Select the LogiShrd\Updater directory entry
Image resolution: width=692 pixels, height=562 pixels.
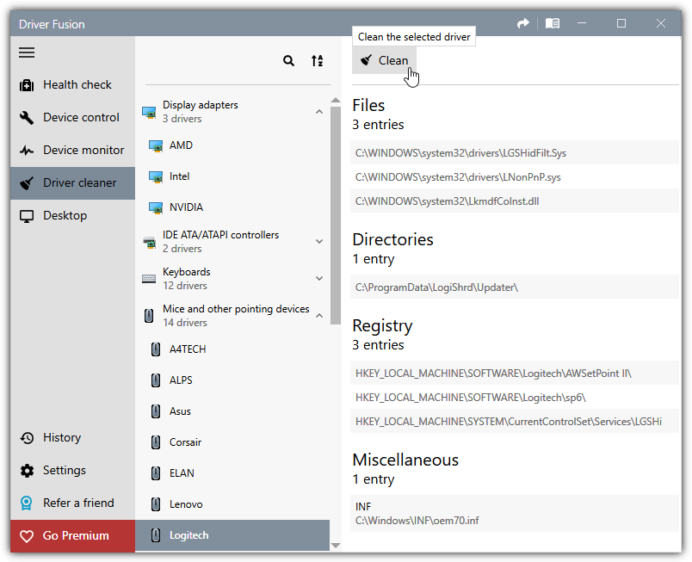click(x=515, y=287)
